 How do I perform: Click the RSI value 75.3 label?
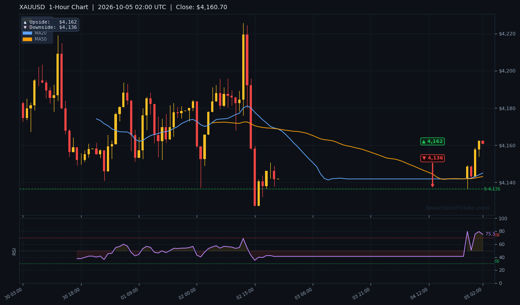[x=490, y=234]
